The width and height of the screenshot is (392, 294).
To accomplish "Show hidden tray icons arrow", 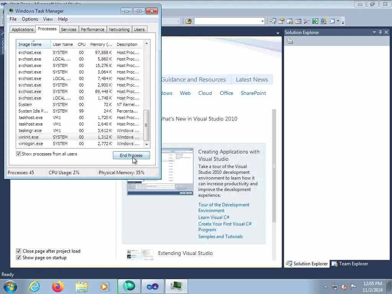I will (x=325, y=287).
